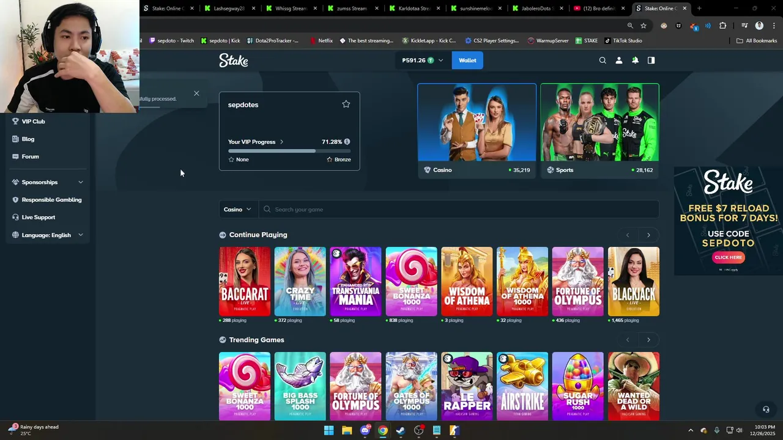
Task: Open Airstrike in Trending Games
Action: (x=522, y=386)
